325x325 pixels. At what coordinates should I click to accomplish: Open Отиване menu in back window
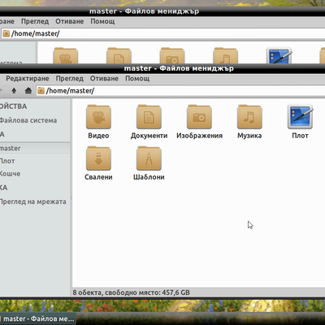coord(70,21)
